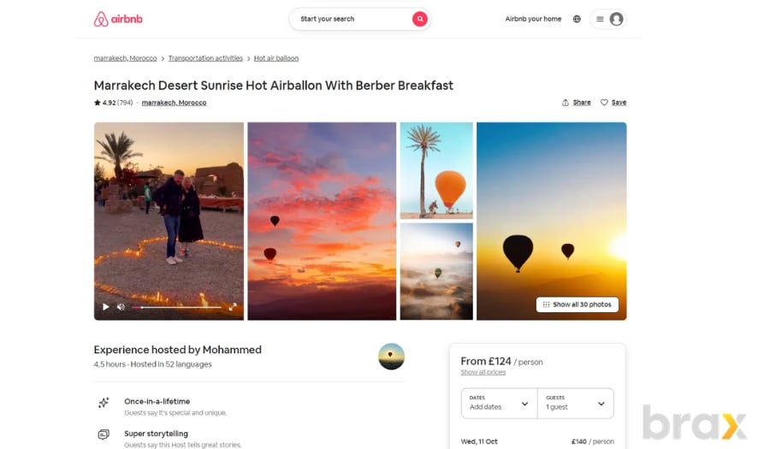
Task: Open the Transportation activities breadcrumb
Action: tap(205, 58)
